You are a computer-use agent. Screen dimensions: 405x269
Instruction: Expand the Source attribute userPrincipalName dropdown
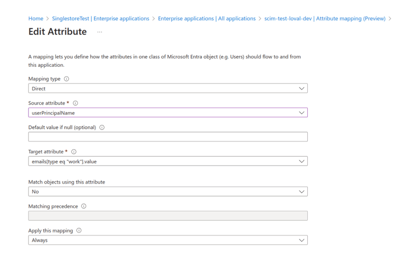(x=168, y=113)
